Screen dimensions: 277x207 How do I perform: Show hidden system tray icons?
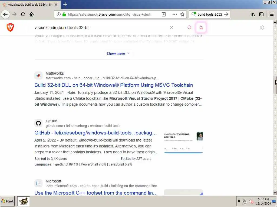pyautogui.click(x=239, y=201)
